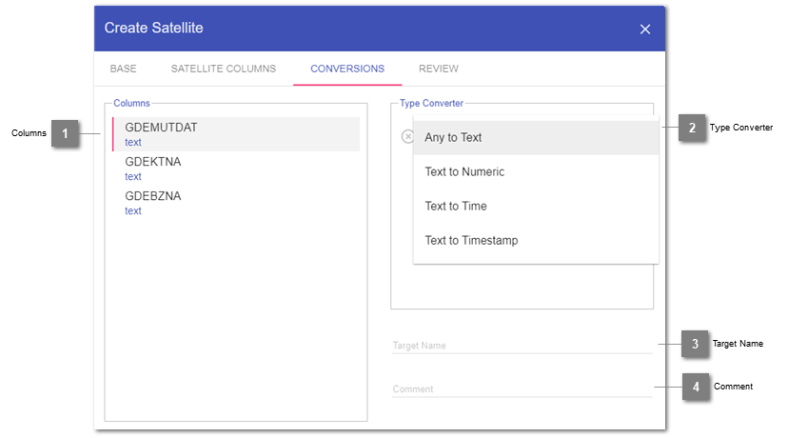Switch to the BASE tab
788x438 pixels.
coord(123,69)
